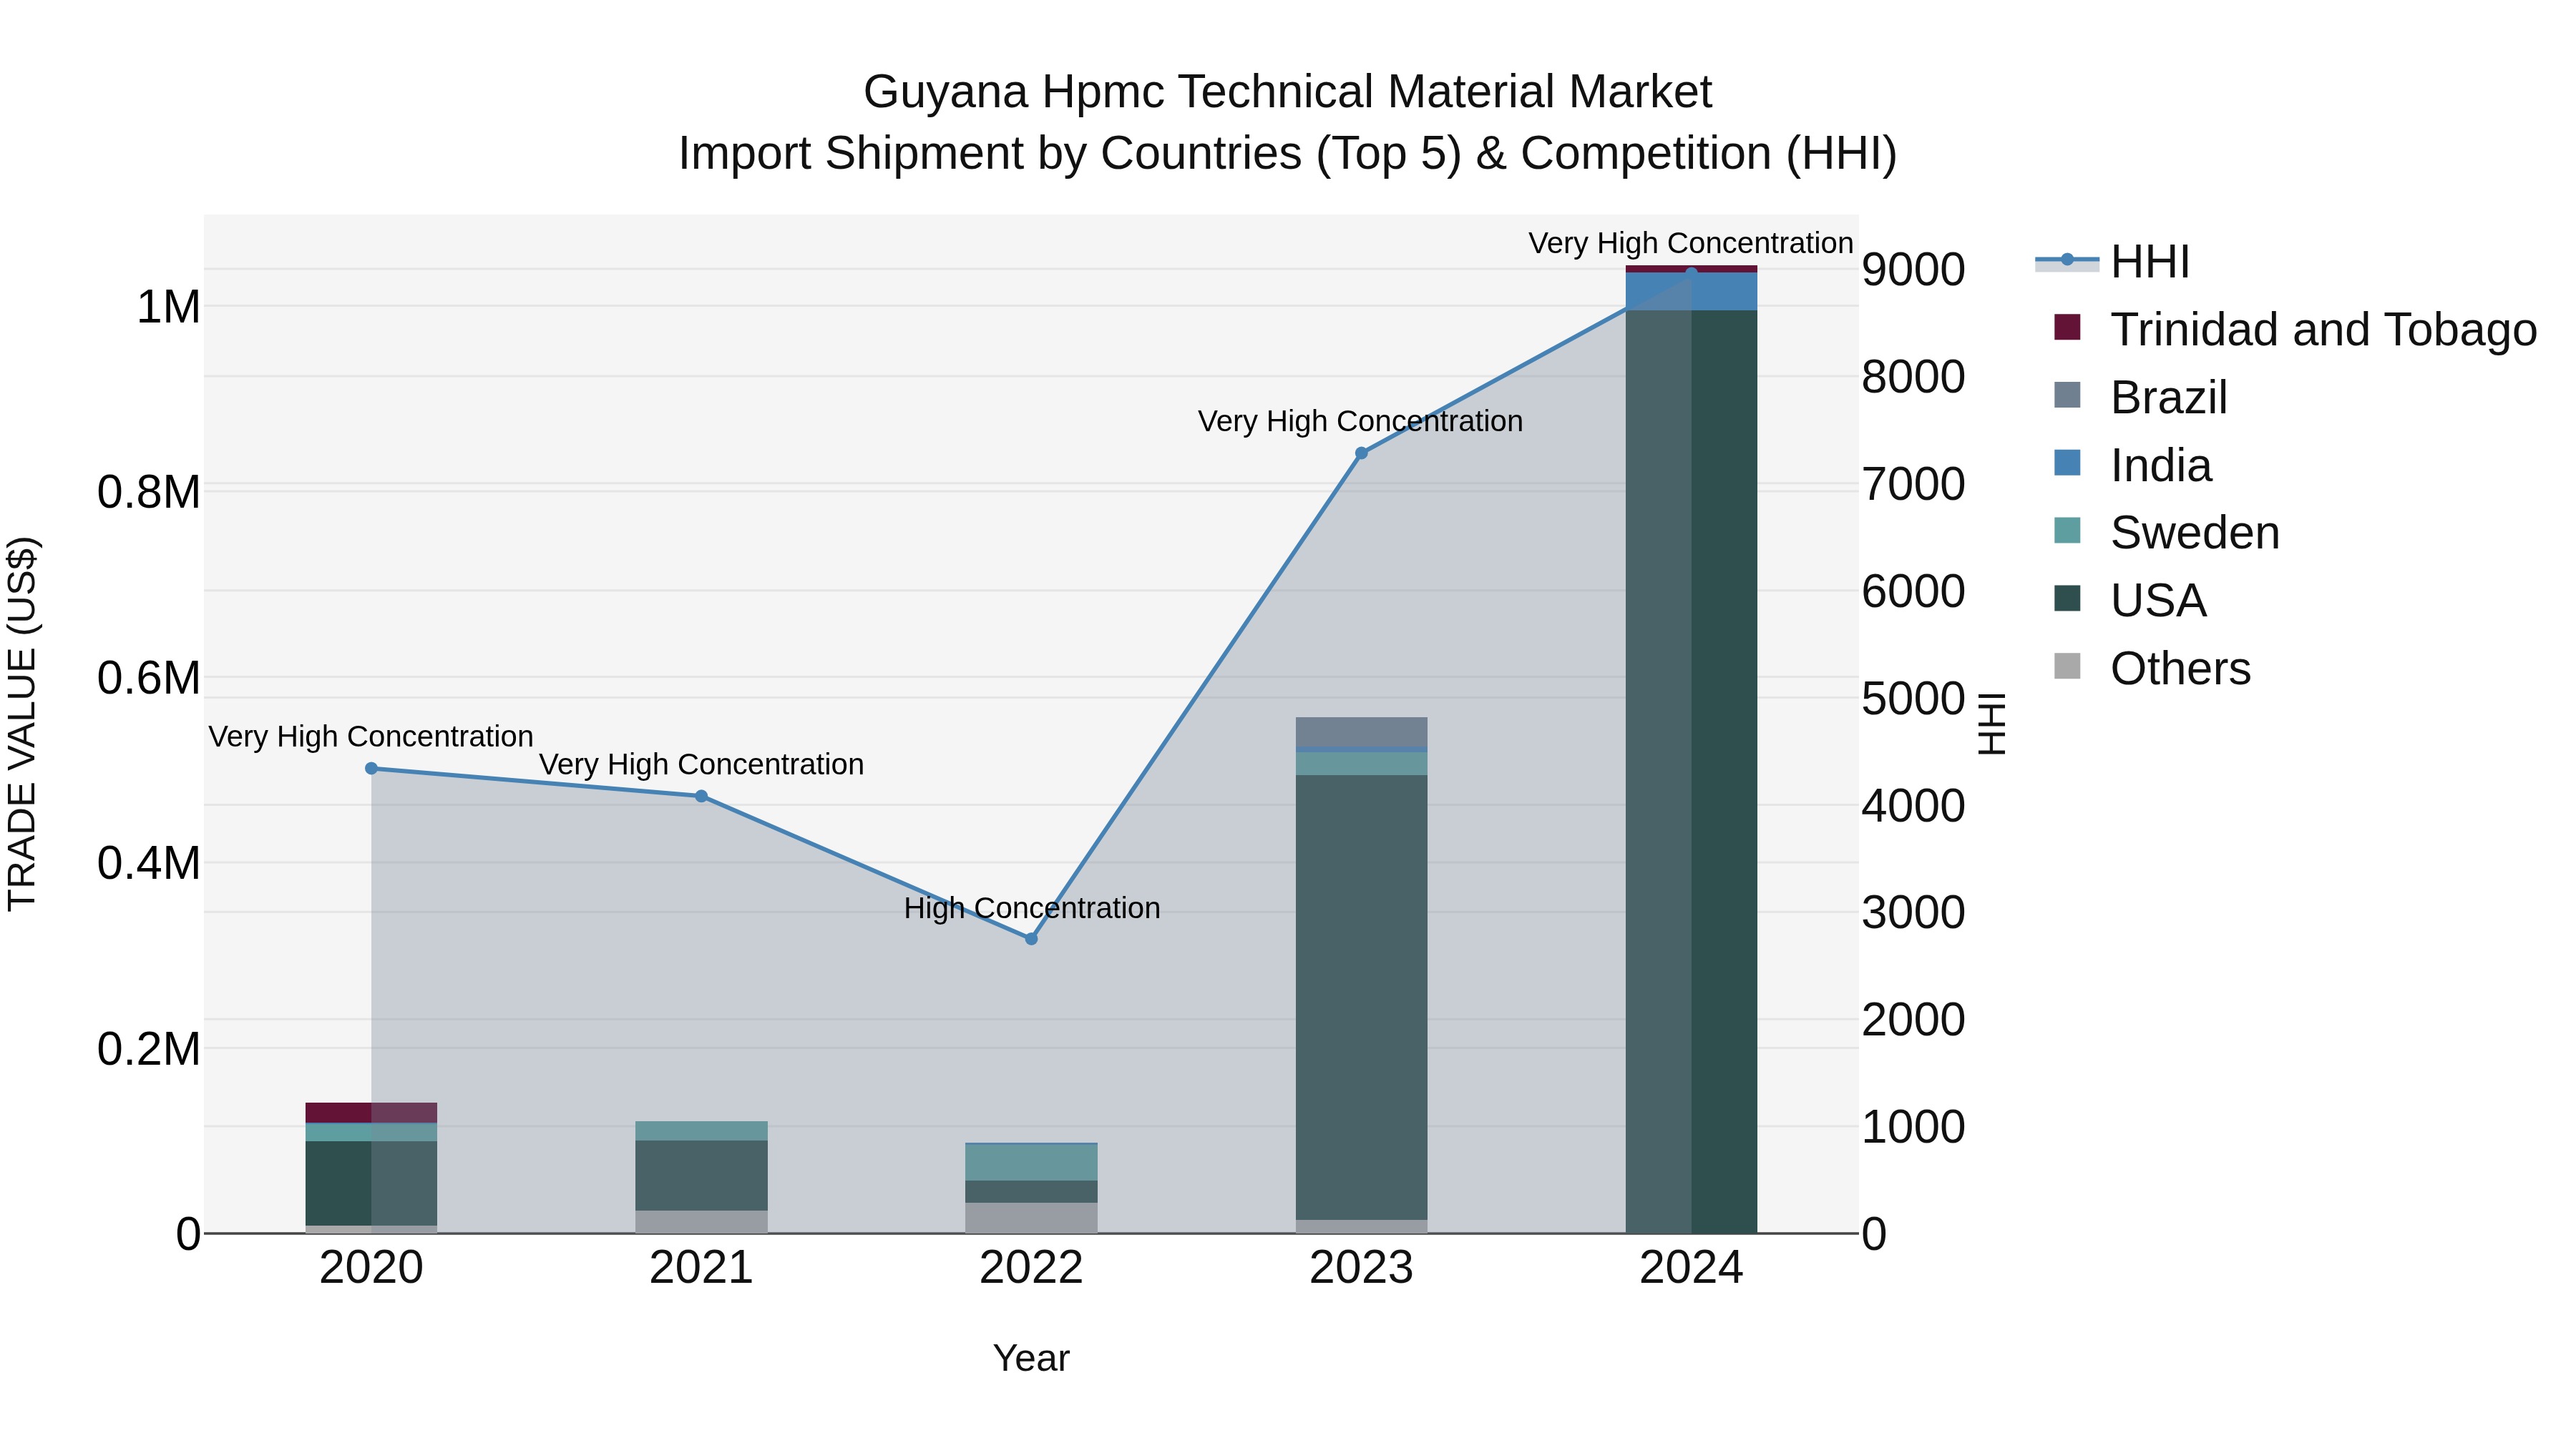Screen dimensions: 2576x1448
Task: Click the TRADE VALUE (US$) axis title
Action: pos(22,724)
